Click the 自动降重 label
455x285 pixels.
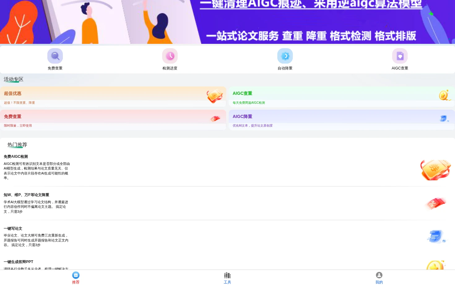click(x=285, y=68)
